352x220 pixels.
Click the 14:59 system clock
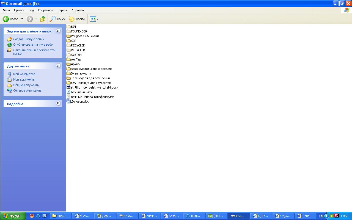tap(344, 216)
